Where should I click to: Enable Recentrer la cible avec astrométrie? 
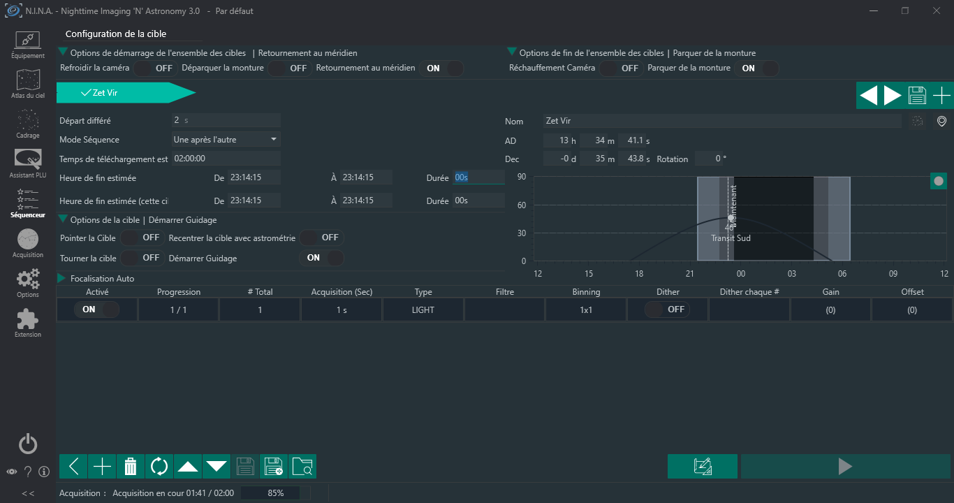point(321,238)
